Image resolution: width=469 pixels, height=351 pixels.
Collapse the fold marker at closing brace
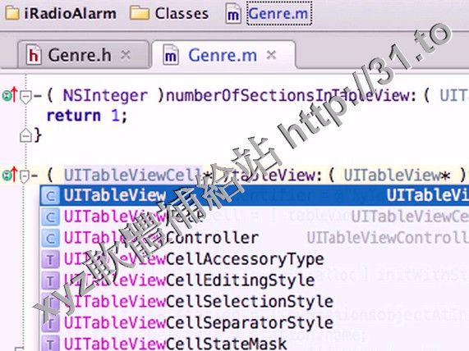(25, 135)
